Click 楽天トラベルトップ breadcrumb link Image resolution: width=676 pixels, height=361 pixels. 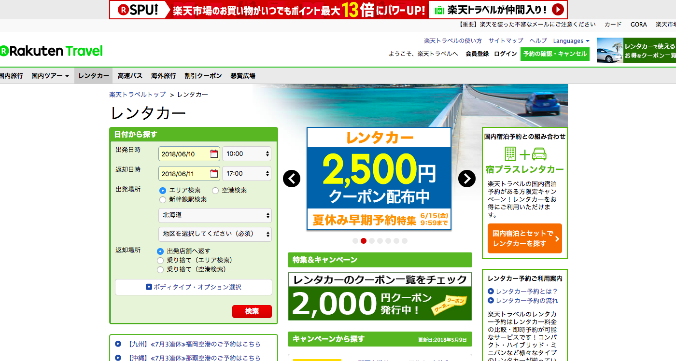[x=138, y=95]
